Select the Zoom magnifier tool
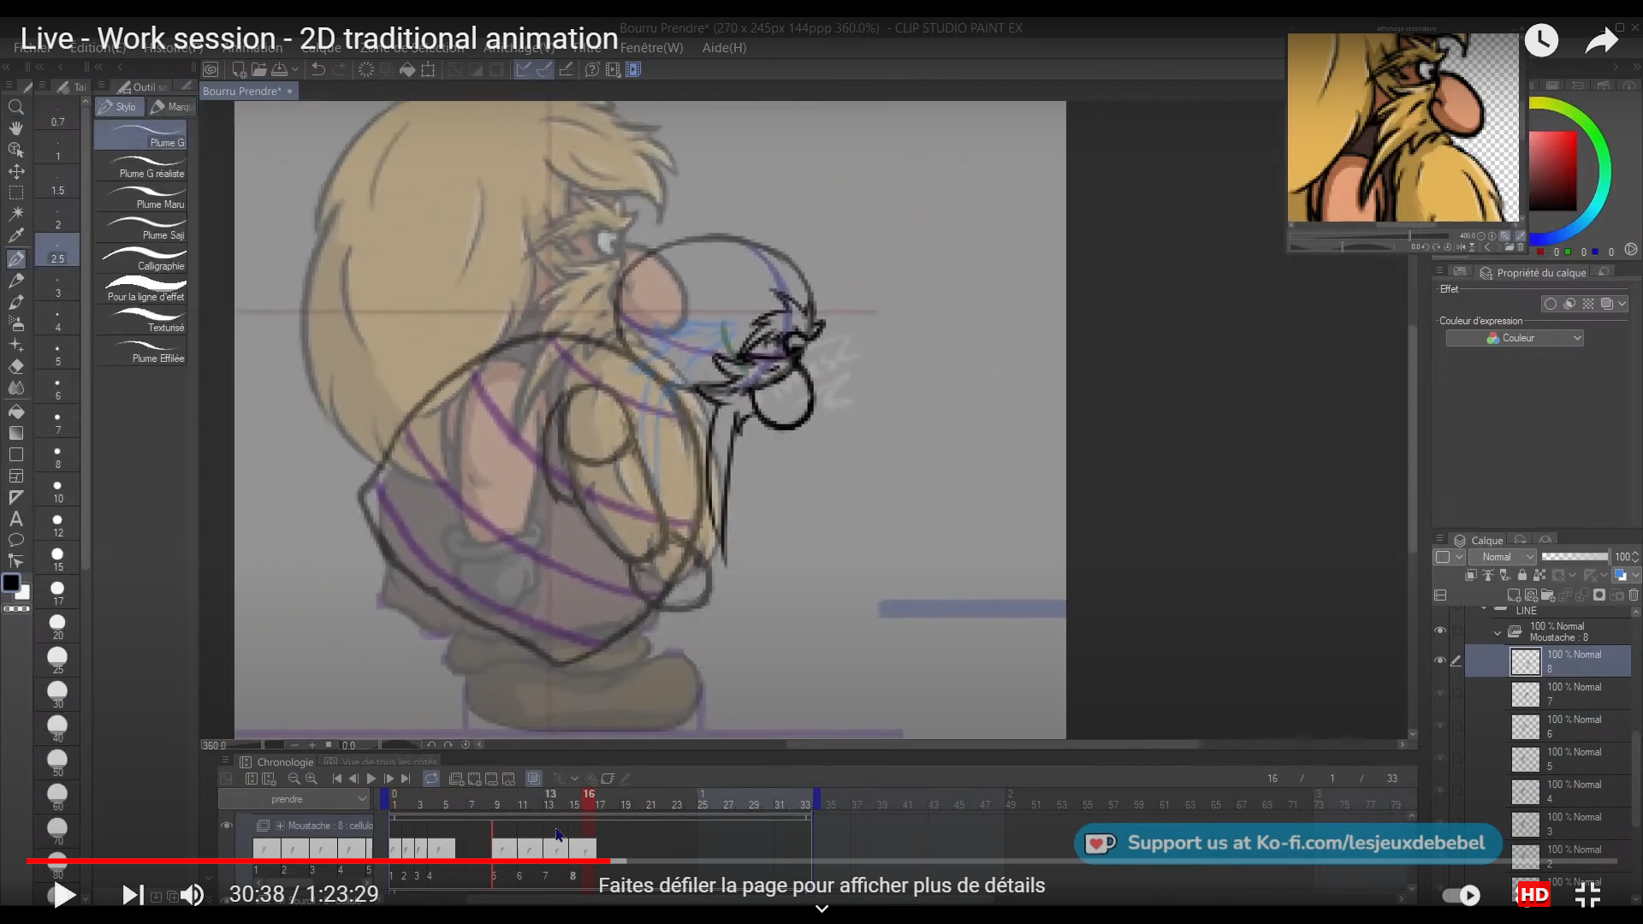Viewport: 1643px width, 924px height. click(15, 108)
